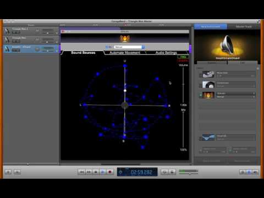Image resolution: width=264 pixels, height=198 pixels.
Task: Switch to the Audio Settings tab
Action: 166,53
